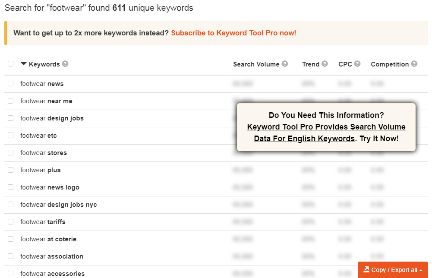Open help icon next to Keywords header
Screen dimensions: 432x278
pyautogui.click(x=65, y=64)
